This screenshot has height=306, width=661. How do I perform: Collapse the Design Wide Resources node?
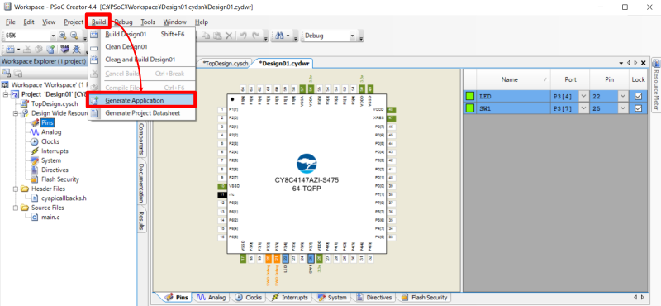tap(16, 113)
